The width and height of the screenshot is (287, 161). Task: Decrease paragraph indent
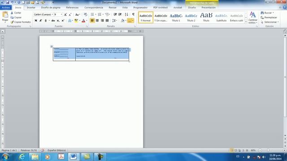115,14
